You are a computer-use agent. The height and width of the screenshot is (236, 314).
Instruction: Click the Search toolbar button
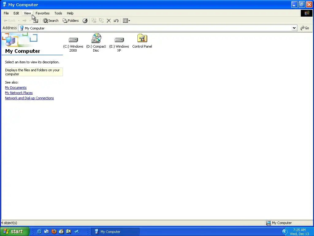click(51, 21)
